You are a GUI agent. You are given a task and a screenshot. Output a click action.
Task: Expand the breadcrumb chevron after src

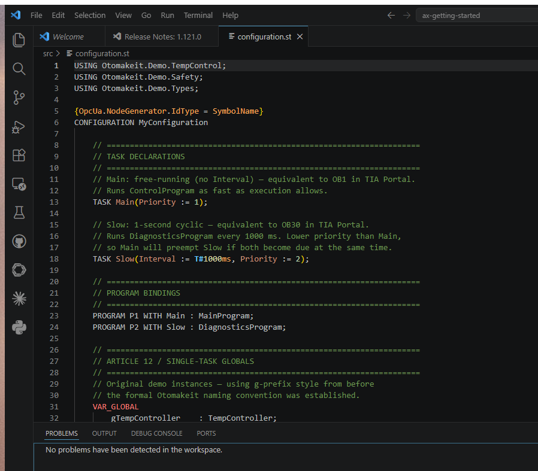pos(58,54)
